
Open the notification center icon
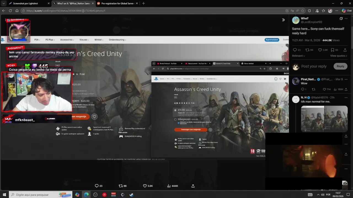click(x=348, y=195)
